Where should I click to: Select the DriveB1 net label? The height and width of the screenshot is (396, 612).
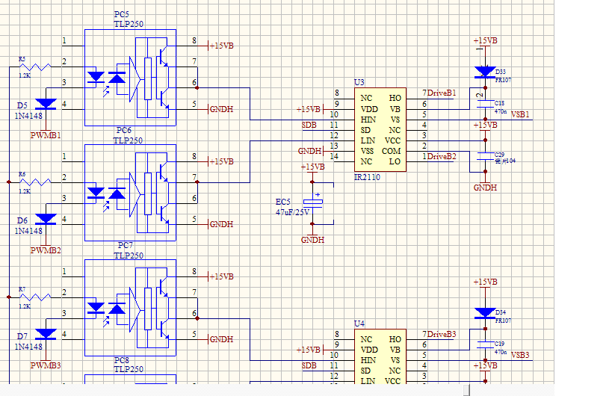pos(441,93)
